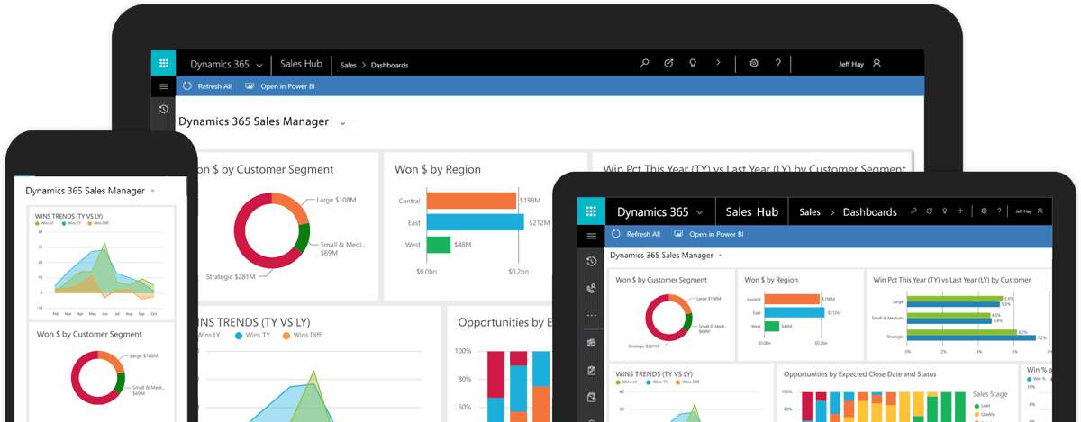Click the Dashboards breadcrumb on the large tablet
Viewport: 1081px width, 422px height.
(x=388, y=66)
